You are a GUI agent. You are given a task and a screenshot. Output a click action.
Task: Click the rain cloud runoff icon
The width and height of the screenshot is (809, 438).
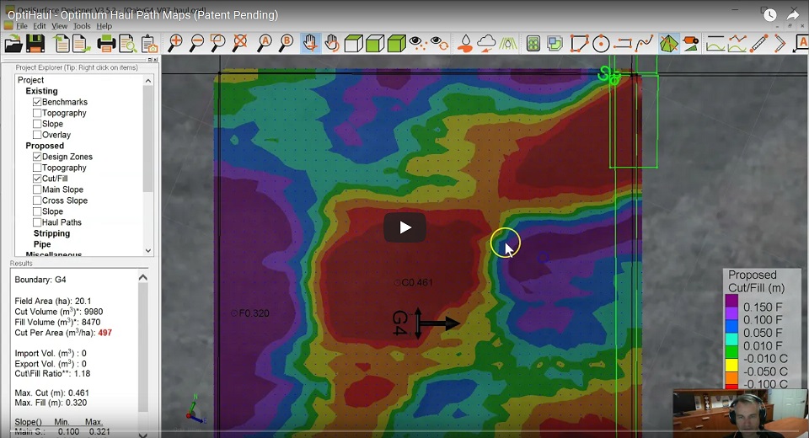click(x=486, y=43)
